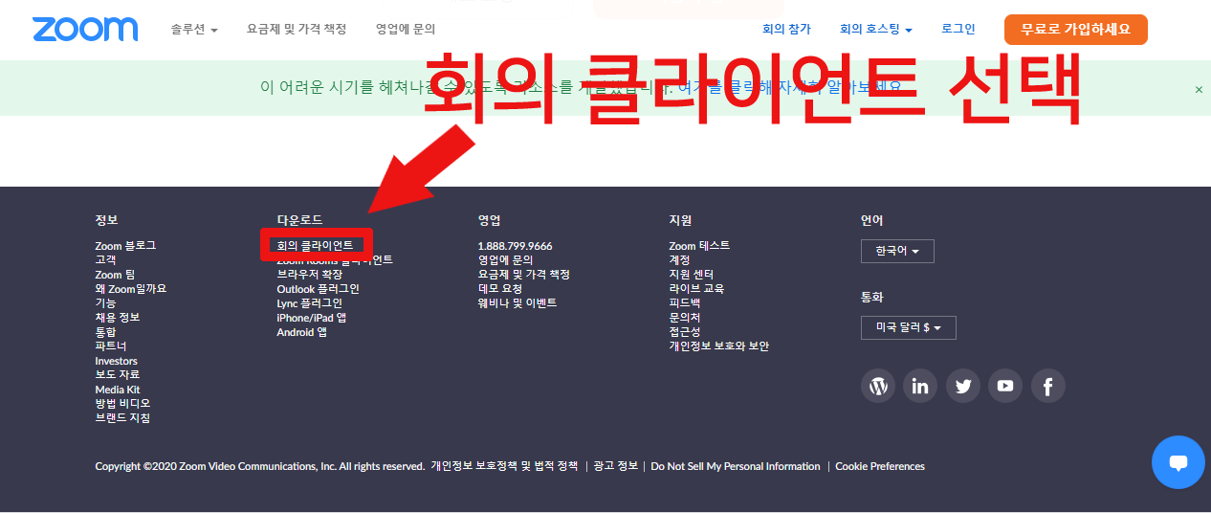The width and height of the screenshot is (1211, 513).
Task: Open the 브랜드 지침 link
Action: coord(122,418)
